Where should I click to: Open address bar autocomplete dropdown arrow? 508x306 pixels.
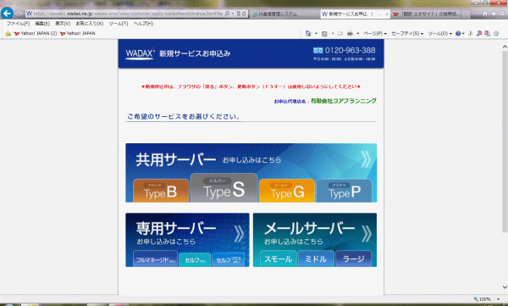click(x=233, y=14)
